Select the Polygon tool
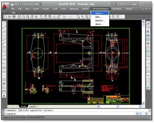 [4, 35]
